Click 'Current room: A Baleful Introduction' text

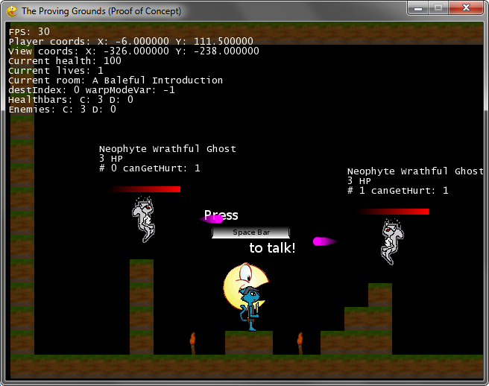click(116, 80)
